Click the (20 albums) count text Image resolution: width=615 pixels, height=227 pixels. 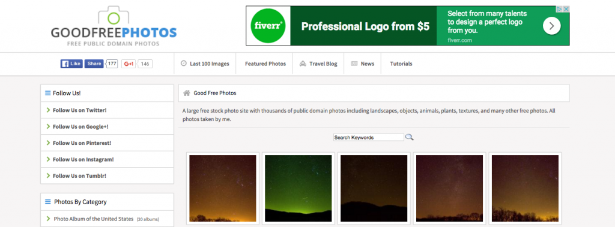(148, 219)
